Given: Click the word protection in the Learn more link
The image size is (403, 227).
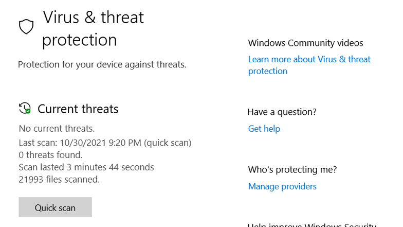Looking at the screenshot, I should point(267,71).
